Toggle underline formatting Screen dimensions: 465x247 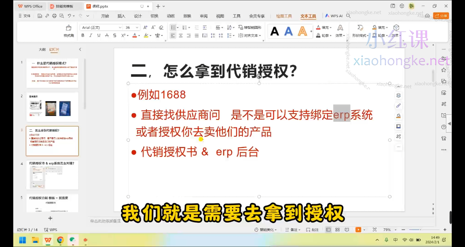[x=98, y=35]
